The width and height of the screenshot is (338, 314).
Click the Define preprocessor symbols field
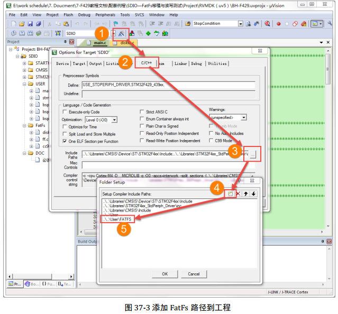[169, 85]
